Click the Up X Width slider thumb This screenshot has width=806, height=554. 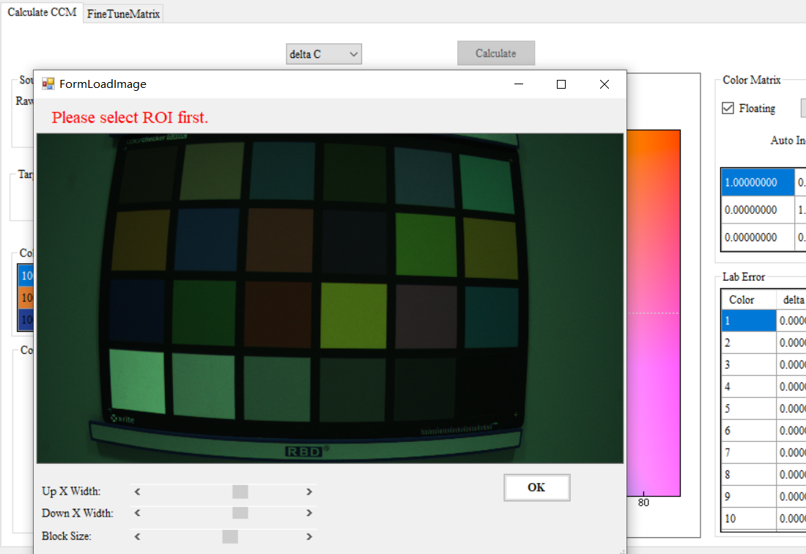coord(240,492)
